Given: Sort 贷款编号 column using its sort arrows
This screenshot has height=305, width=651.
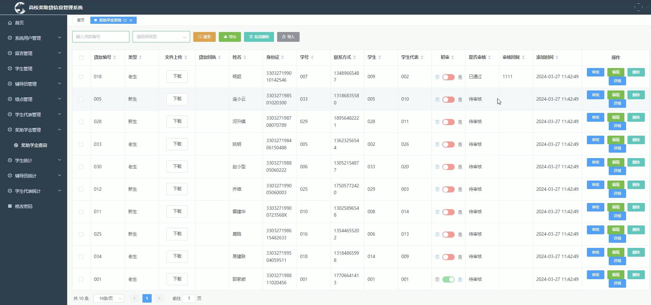Looking at the screenshot, I should tap(115, 57).
